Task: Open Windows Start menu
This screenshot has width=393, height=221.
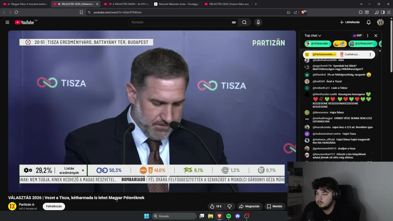Action: 146,216
